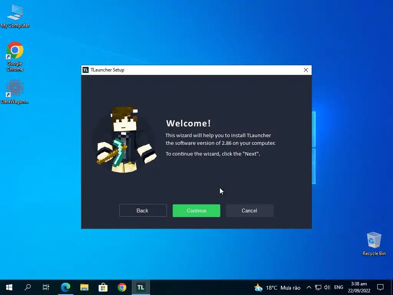Viewport: 393px width, 295px height.
Task: Cancel the TLauncher installation
Action: click(x=249, y=210)
